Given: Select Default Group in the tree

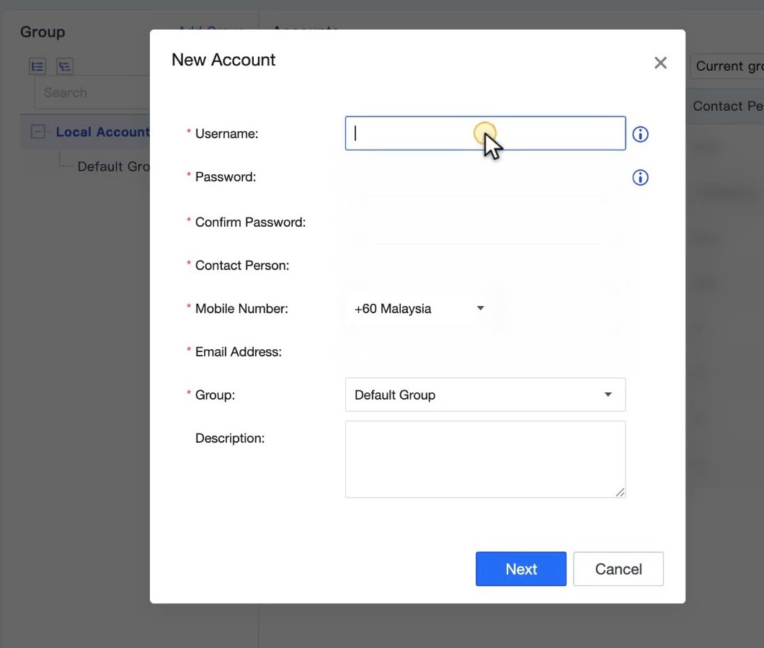Looking at the screenshot, I should [114, 166].
